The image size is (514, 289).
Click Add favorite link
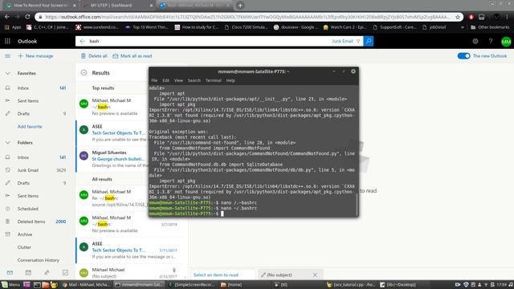pos(30,127)
